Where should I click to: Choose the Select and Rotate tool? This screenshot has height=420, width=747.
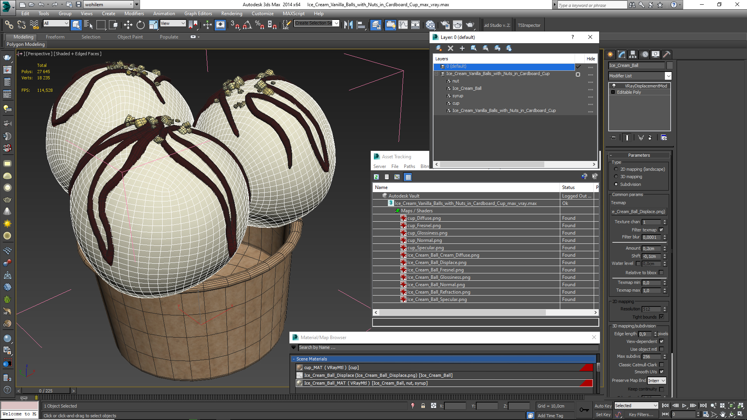point(140,25)
